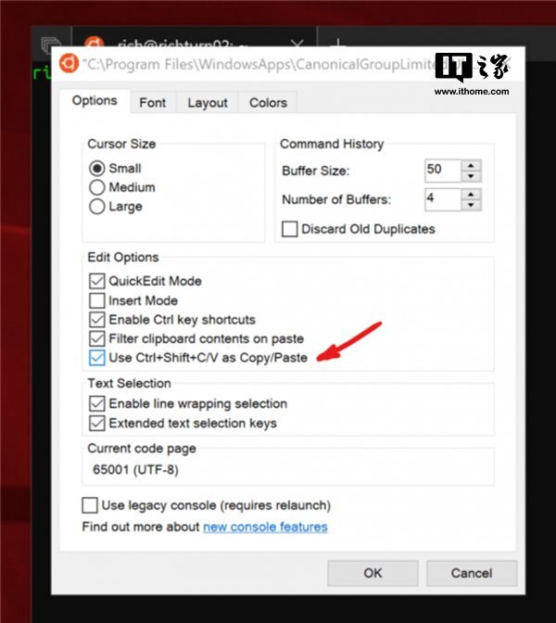Dismiss the dialog with Cancel

coord(472,573)
